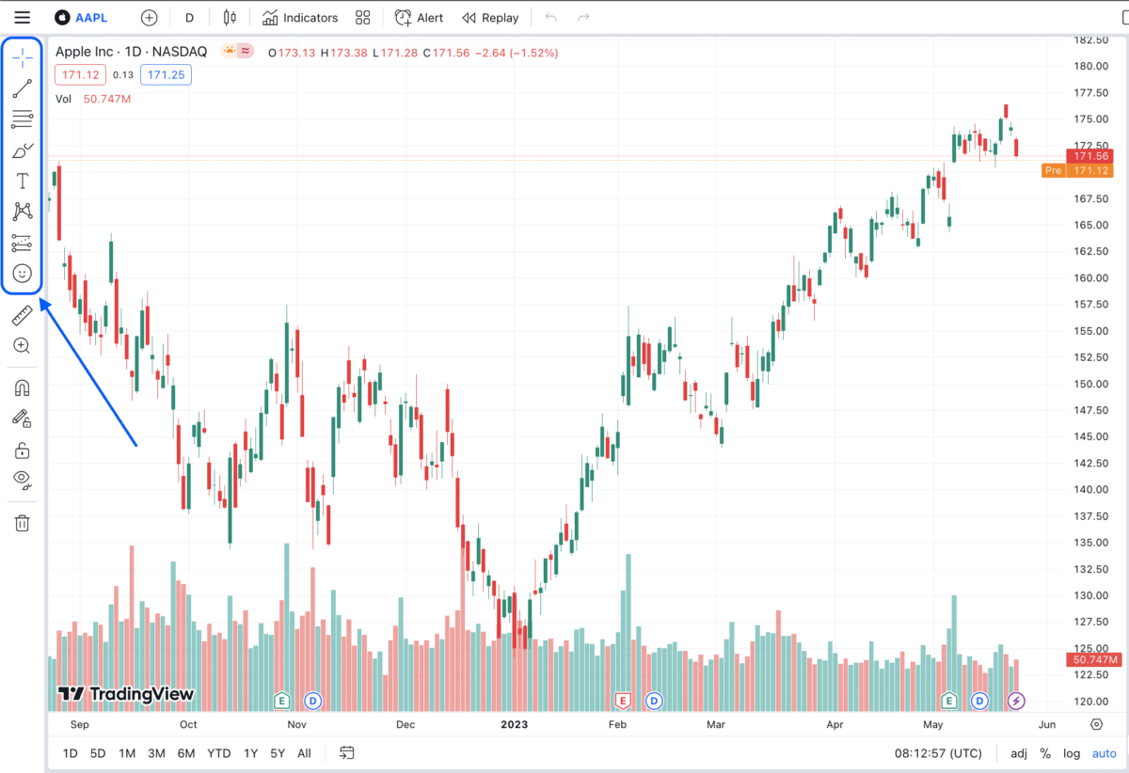Click the red 171.12 sell button

pos(78,75)
